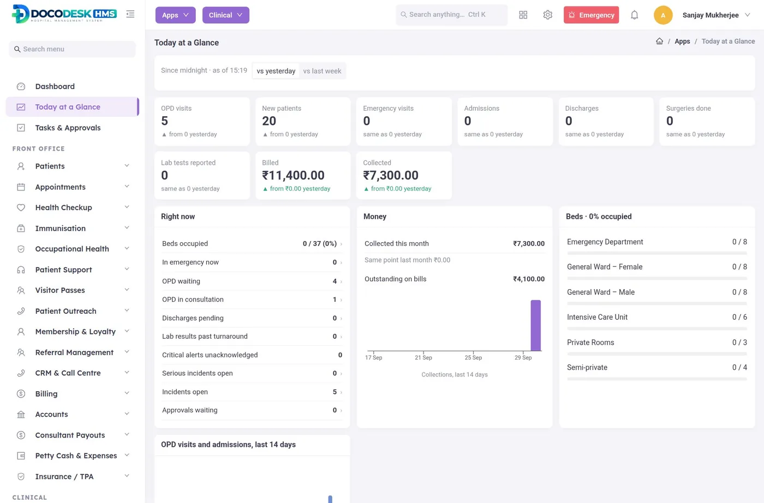Open the Apps dropdown
The height and width of the screenshot is (503, 764).
[175, 15]
